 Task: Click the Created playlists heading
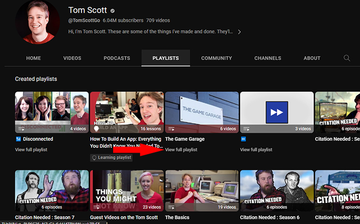coord(36,79)
